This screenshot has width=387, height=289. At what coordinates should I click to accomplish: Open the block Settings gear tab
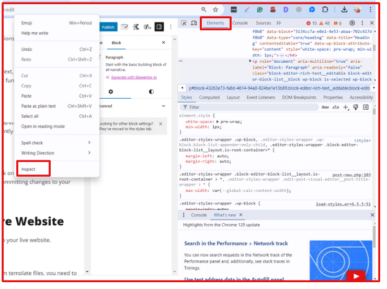(111, 91)
